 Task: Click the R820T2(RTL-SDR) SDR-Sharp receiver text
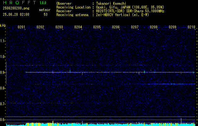click(x=130, y=11)
